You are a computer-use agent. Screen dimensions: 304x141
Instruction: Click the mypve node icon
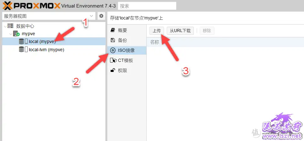point(16,34)
